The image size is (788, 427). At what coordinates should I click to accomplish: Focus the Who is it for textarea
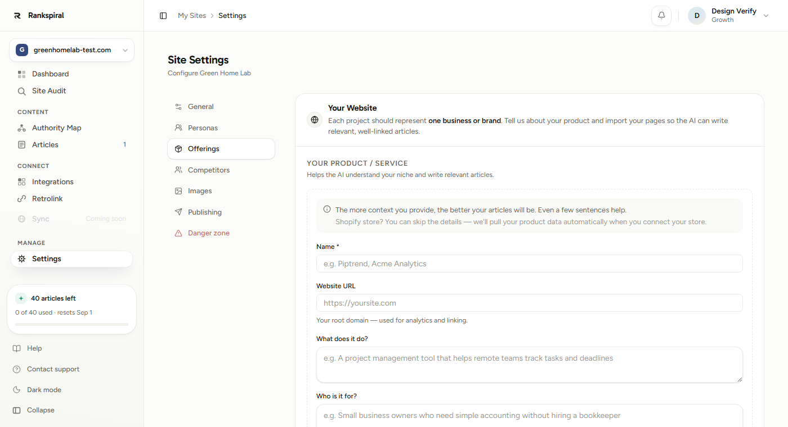(x=529, y=416)
